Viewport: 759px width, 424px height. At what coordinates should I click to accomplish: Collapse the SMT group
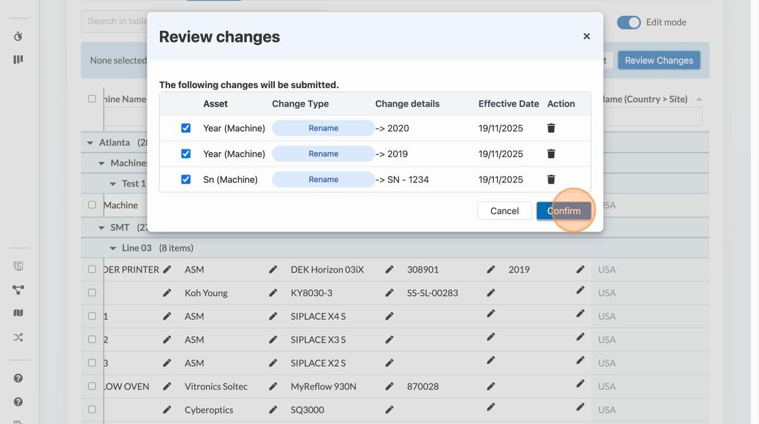click(101, 227)
